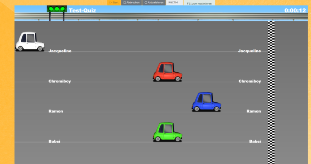Select the 9NCTM game code field
This screenshot has width=311, height=164.
click(x=174, y=2)
